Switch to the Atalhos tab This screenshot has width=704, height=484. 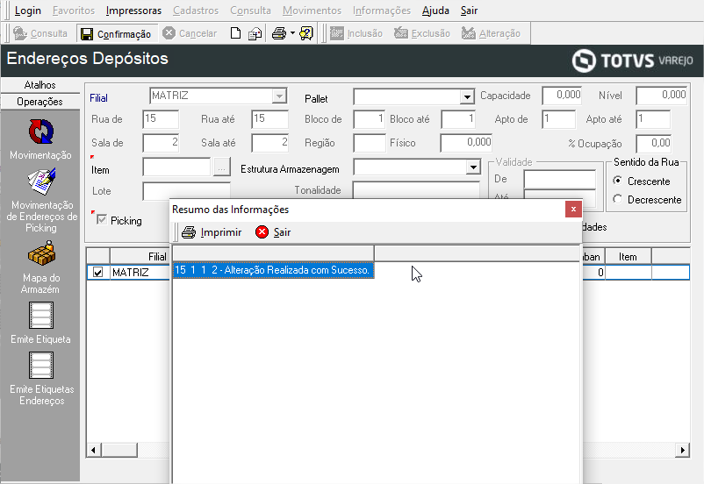pos(40,85)
